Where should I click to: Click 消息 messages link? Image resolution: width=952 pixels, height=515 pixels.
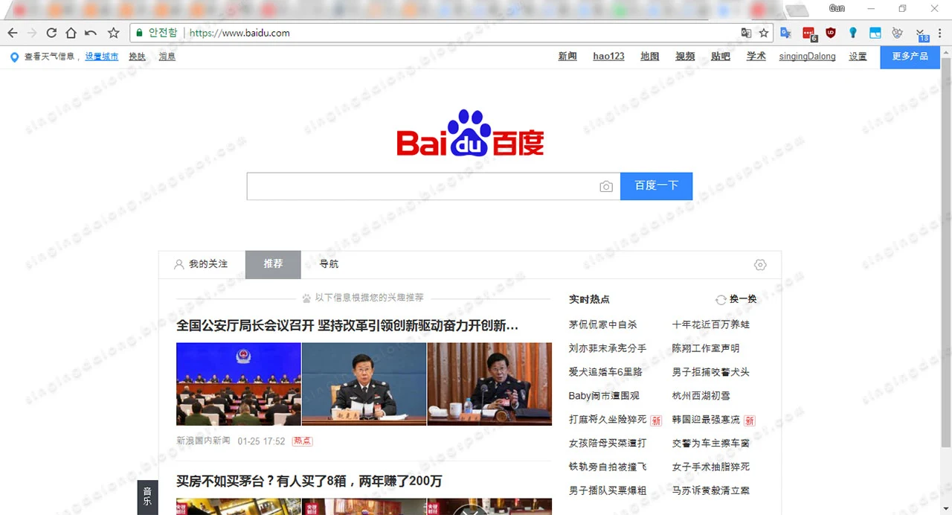tap(167, 57)
